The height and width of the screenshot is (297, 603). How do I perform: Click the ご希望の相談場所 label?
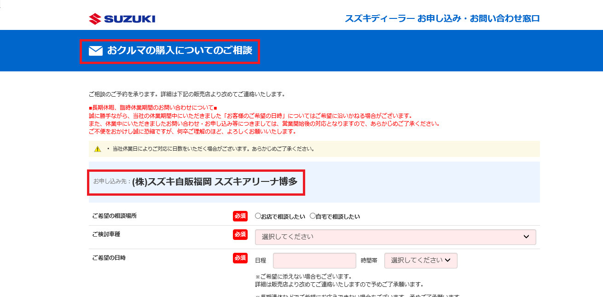coord(114,216)
